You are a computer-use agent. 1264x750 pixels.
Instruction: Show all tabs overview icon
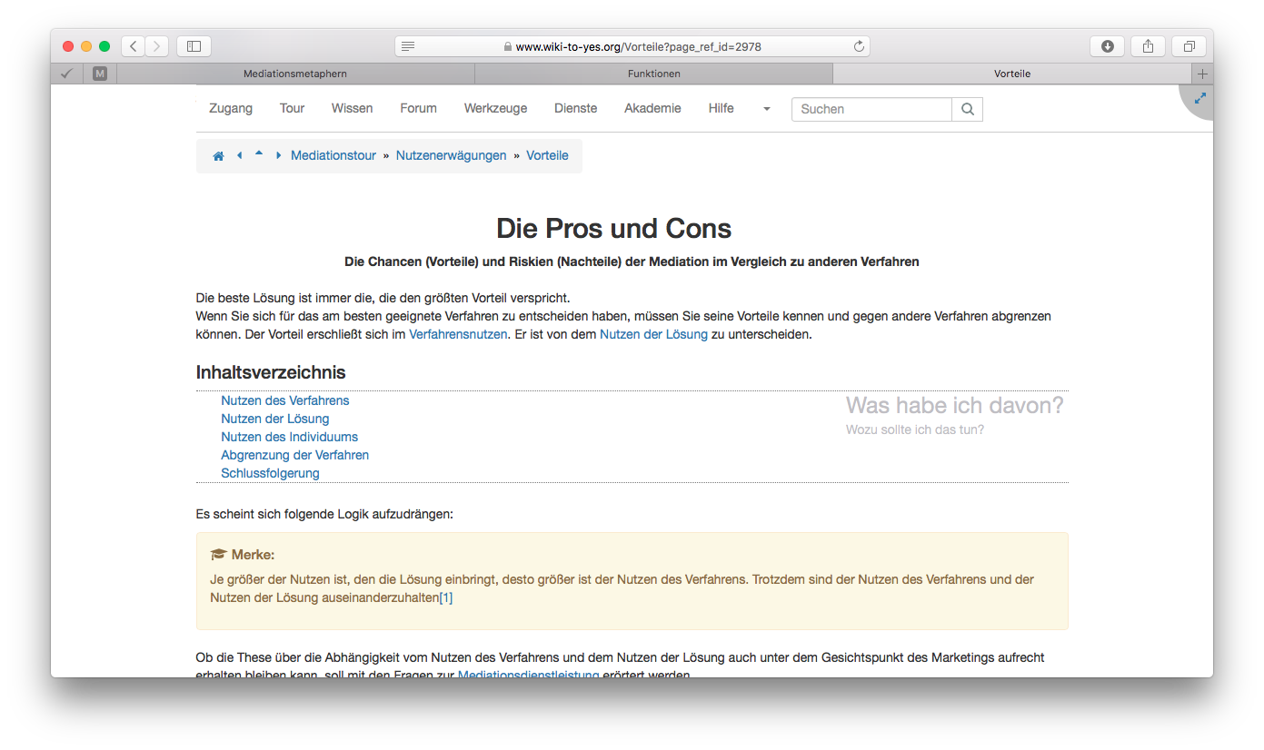(1189, 46)
